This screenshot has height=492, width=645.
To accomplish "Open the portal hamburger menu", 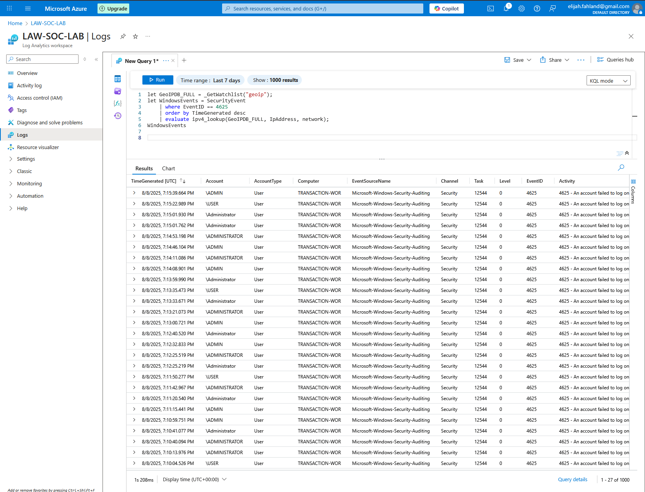I will (28, 8).
